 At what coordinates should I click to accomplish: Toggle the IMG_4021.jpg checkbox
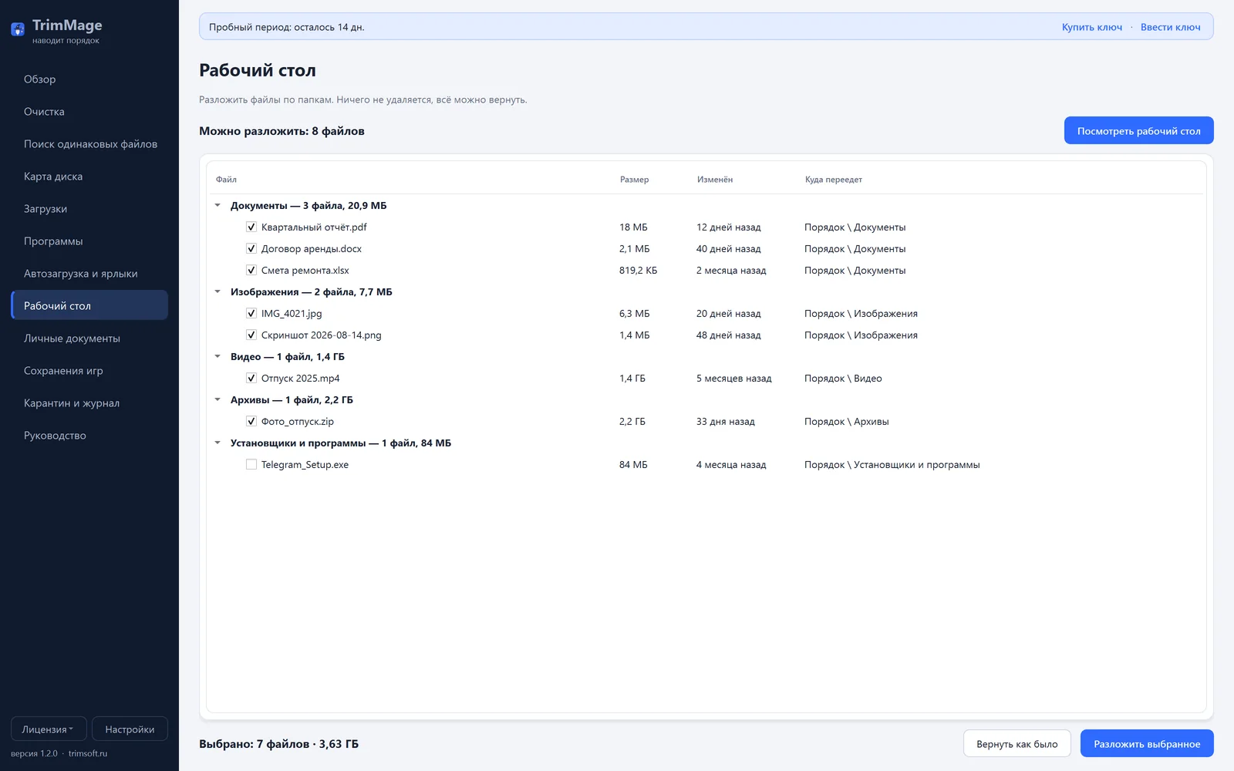click(x=251, y=313)
